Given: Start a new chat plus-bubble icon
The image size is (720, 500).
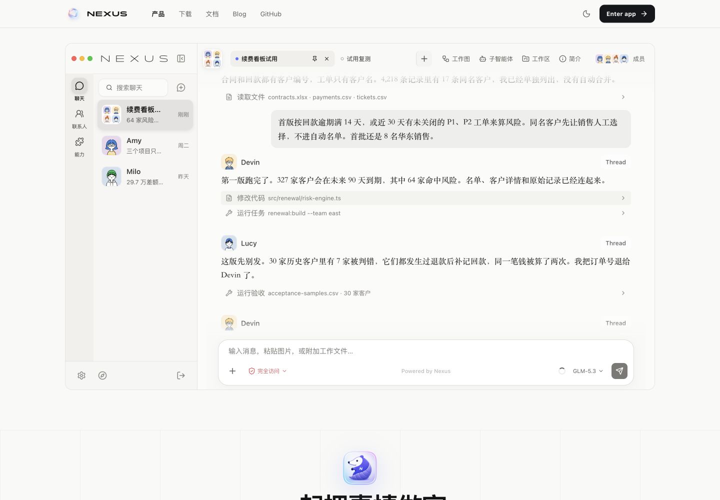Looking at the screenshot, I should 181,87.
